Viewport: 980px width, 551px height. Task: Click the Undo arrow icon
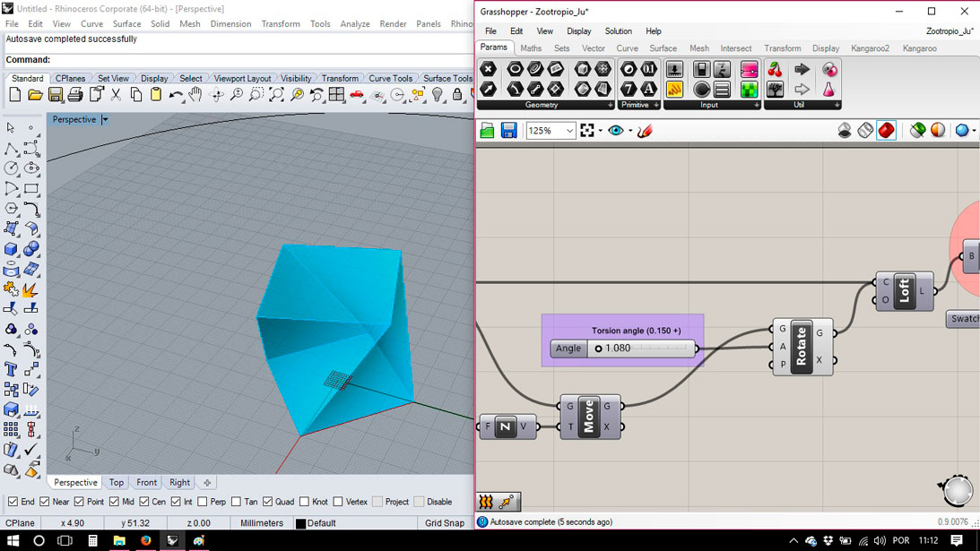tap(176, 95)
